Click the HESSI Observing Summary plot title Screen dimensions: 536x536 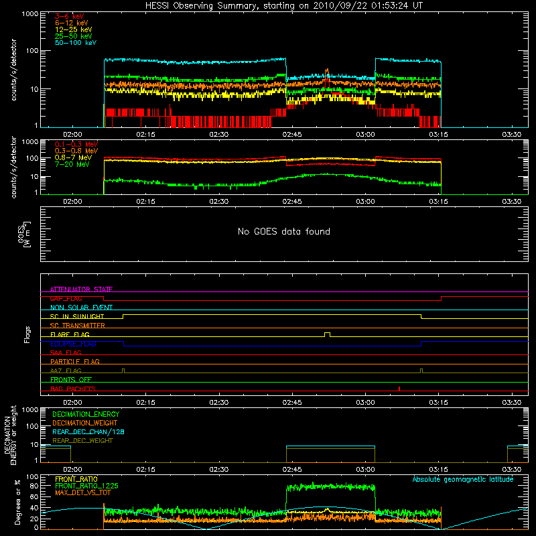tap(284, 6)
